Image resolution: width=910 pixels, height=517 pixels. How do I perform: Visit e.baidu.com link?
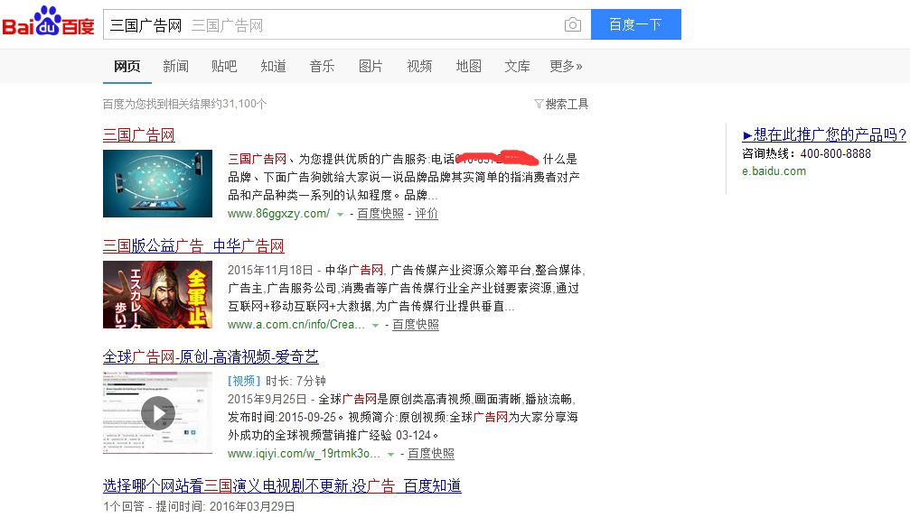(x=774, y=171)
